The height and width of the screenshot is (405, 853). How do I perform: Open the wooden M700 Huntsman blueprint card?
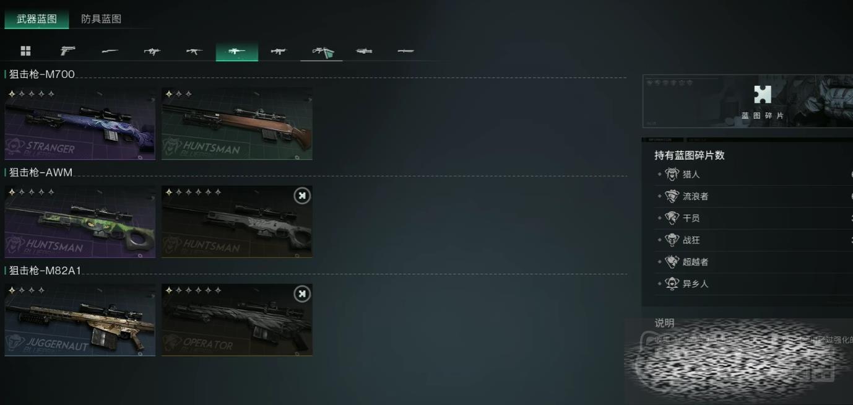(x=237, y=124)
